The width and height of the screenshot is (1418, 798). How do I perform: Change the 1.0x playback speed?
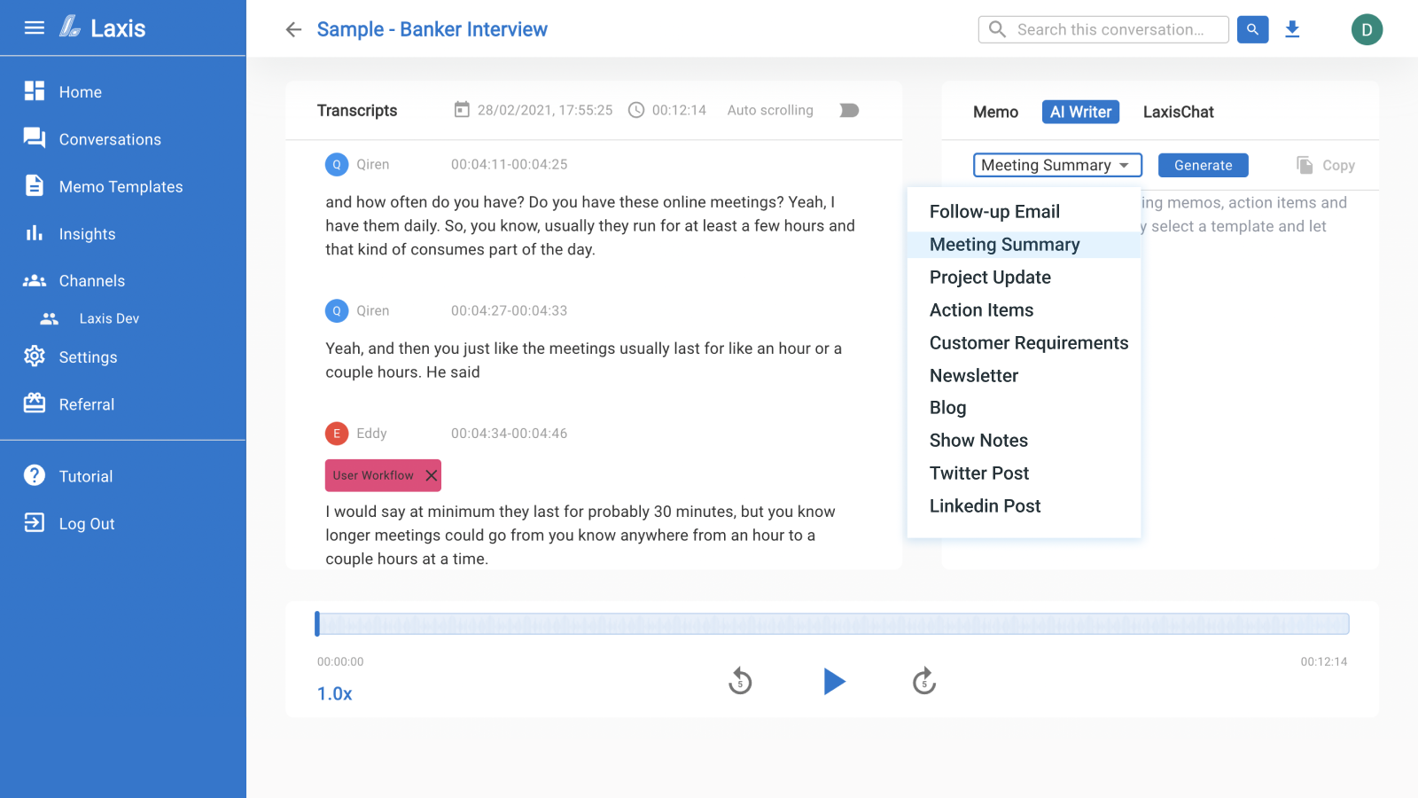tap(335, 693)
